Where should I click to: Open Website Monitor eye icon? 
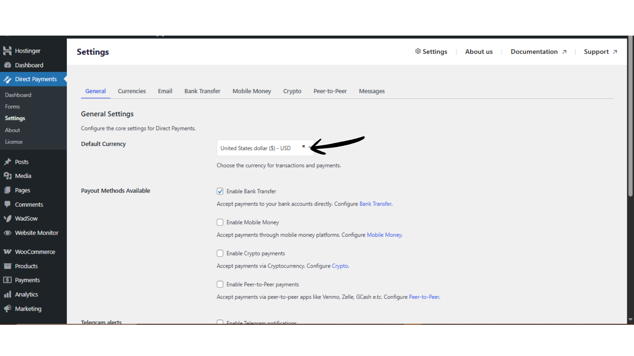[7, 233]
